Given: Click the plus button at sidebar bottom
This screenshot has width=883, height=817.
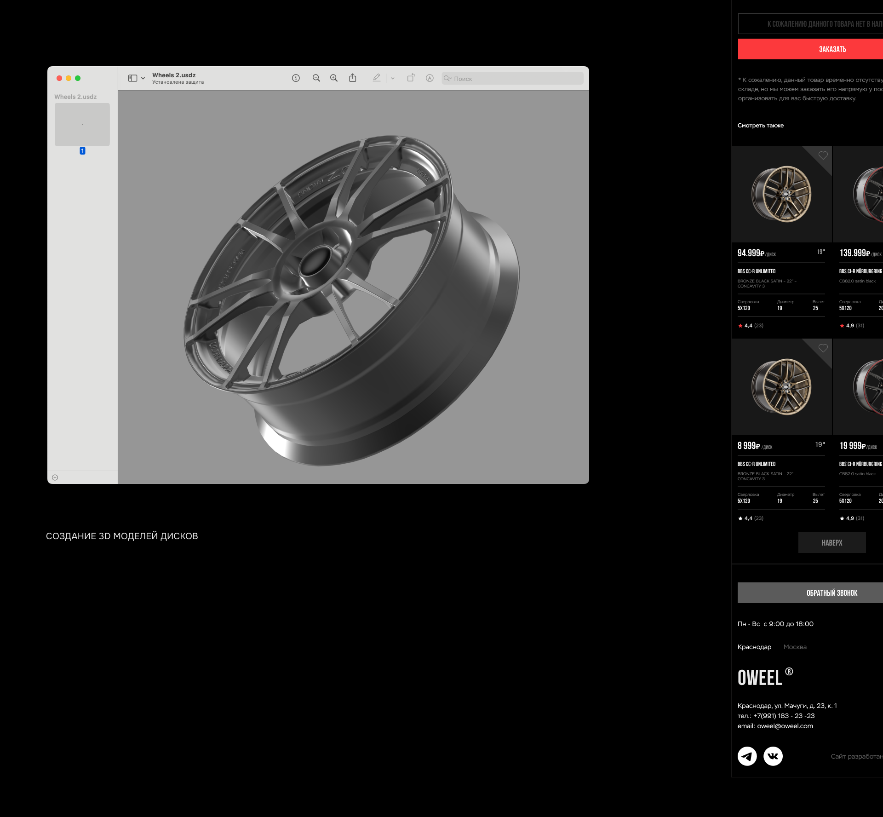Looking at the screenshot, I should pos(55,478).
